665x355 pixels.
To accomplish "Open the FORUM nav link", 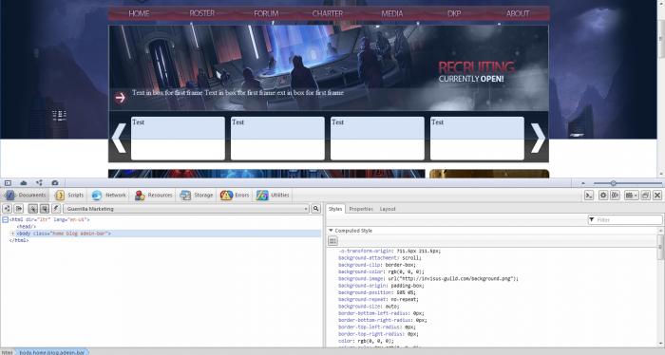I will tap(266, 13).
